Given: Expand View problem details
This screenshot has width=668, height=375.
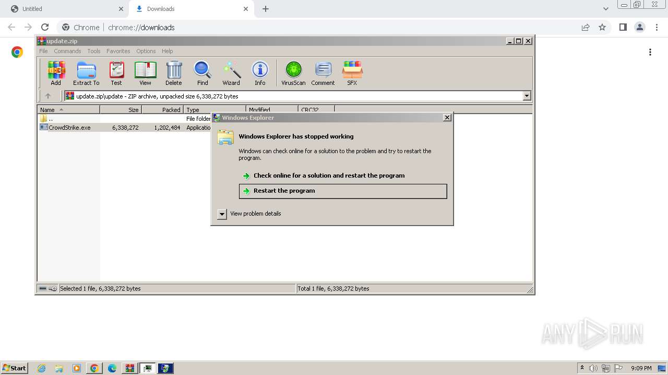Looking at the screenshot, I should click(x=249, y=214).
